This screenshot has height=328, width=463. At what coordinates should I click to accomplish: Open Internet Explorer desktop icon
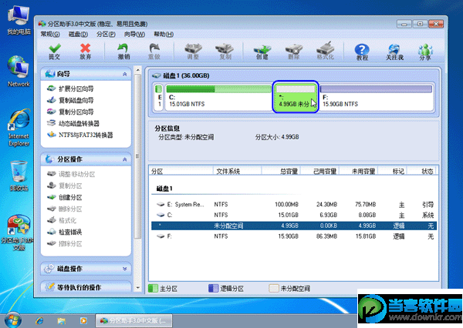(x=19, y=128)
